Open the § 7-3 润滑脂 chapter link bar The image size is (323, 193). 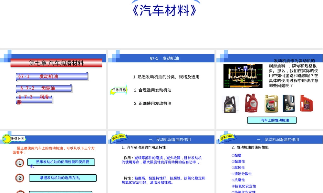tap(34, 99)
